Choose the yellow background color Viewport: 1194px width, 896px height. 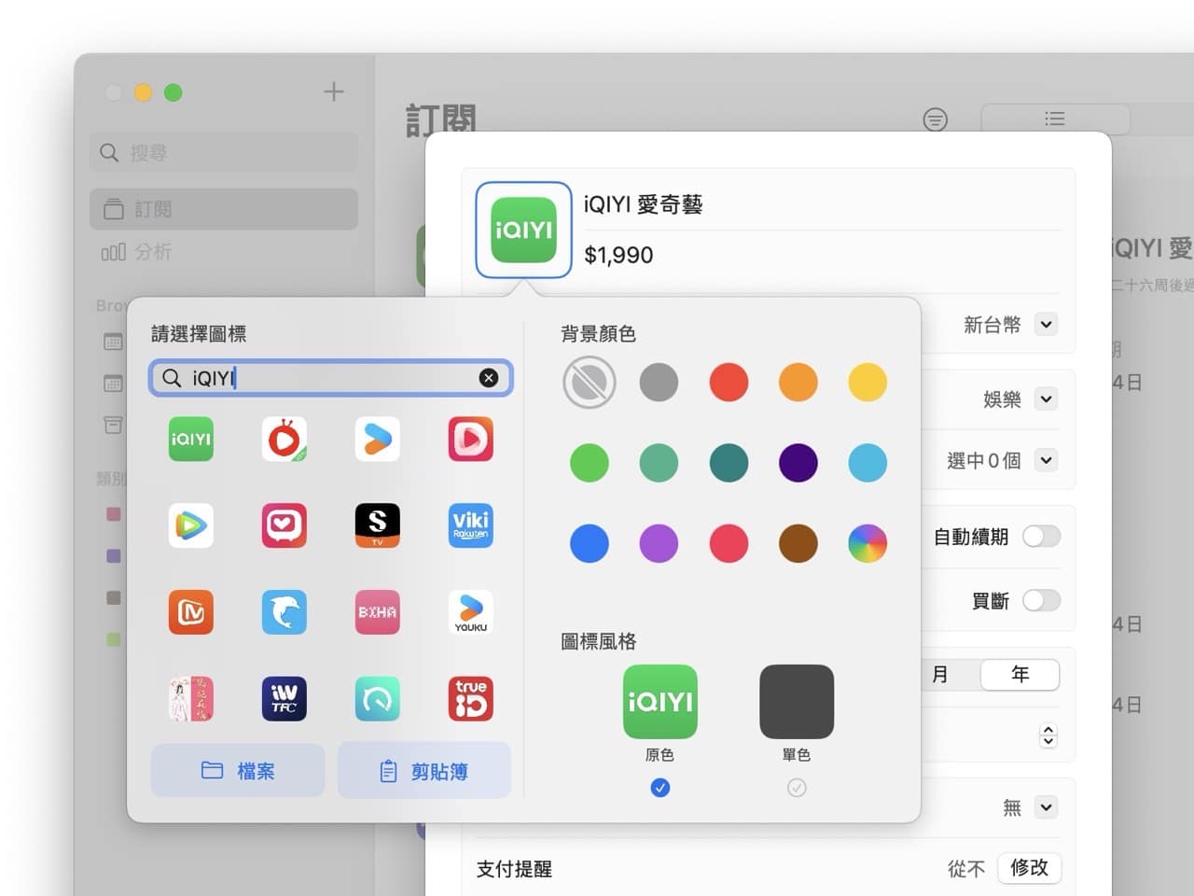coord(868,382)
